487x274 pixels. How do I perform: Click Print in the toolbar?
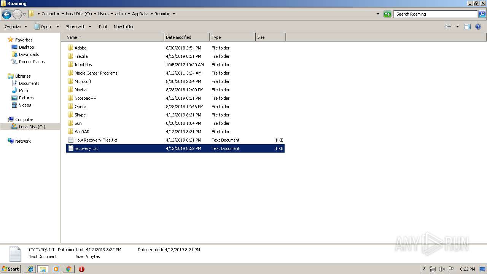coord(103,27)
